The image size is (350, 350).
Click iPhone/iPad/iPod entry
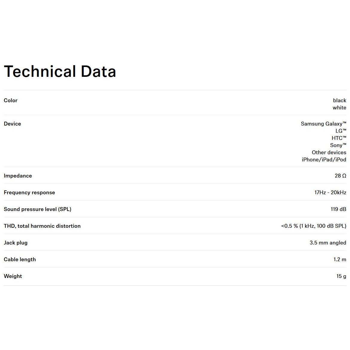click(324, 159)
